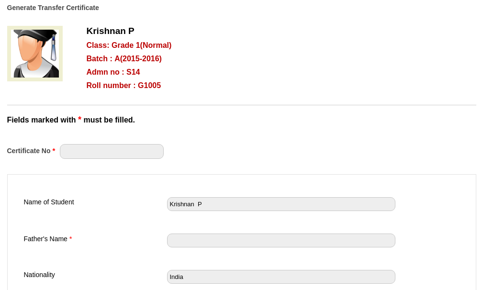Click the red asterisk beside Father's Name
This screenshot has width=483, height=290.
tap(71, 239)
